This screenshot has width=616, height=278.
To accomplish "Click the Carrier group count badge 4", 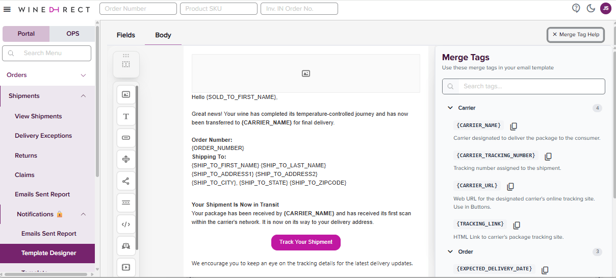I will (598, 108).
